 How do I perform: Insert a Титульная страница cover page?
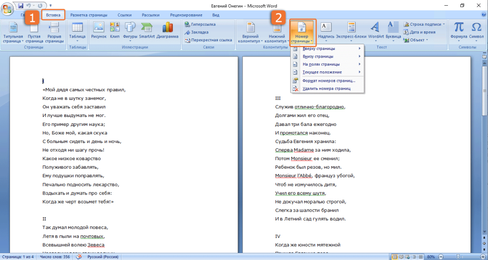(13, 33)
